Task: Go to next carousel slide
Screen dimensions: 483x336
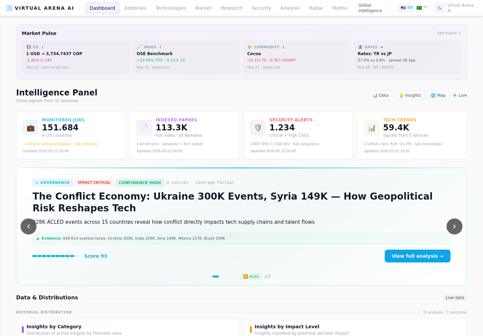Action: coord(454,226)
